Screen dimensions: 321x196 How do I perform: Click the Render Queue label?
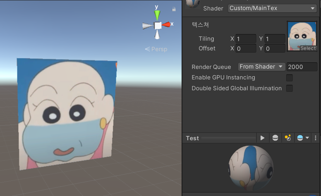pyautogui.click(x=211, y=67)
